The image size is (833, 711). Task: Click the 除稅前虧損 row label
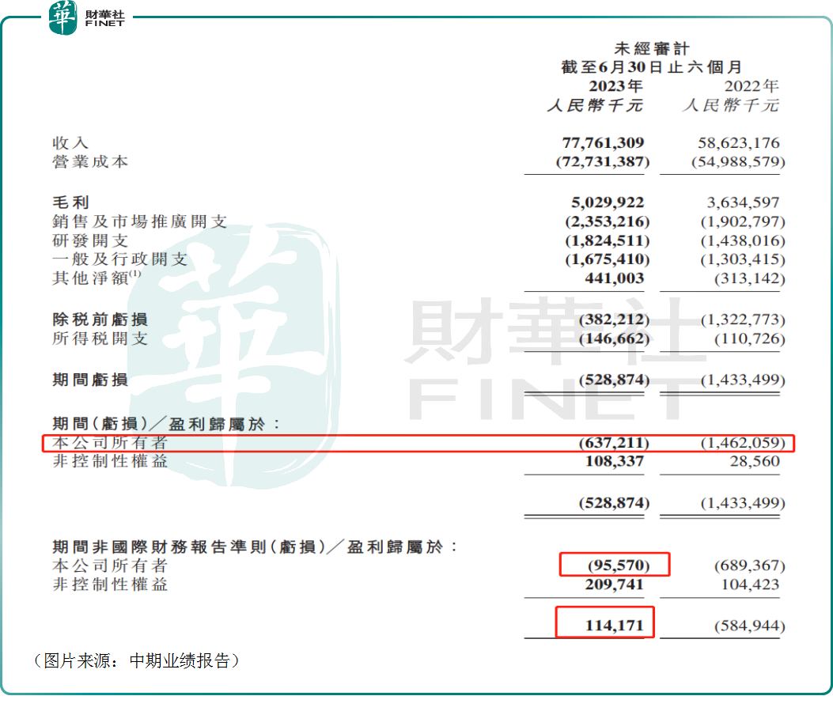click(x=100, y=320)
